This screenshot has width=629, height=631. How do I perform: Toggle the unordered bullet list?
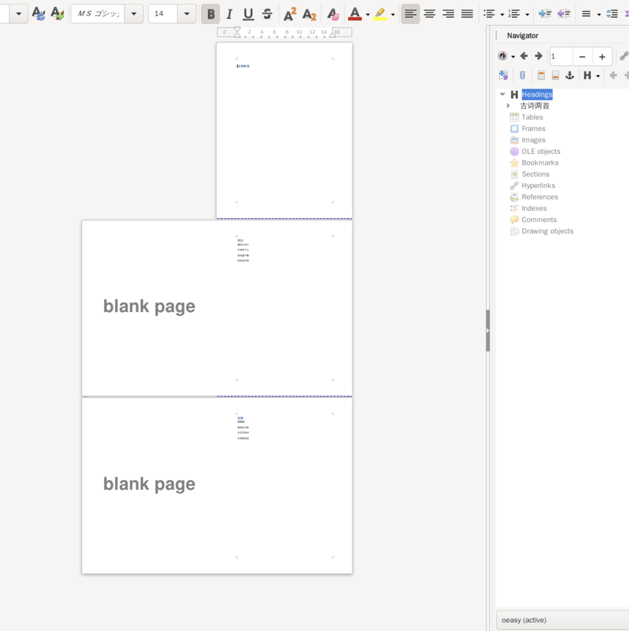[489, 14]
